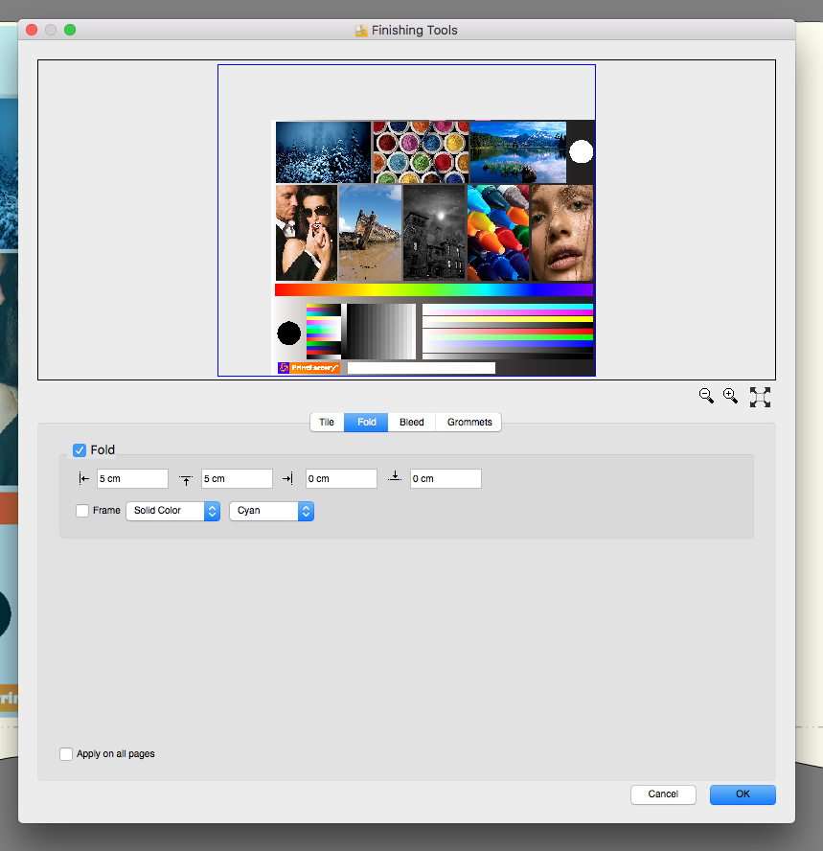Enable the Frame checkbox

(x=82, y=511)
